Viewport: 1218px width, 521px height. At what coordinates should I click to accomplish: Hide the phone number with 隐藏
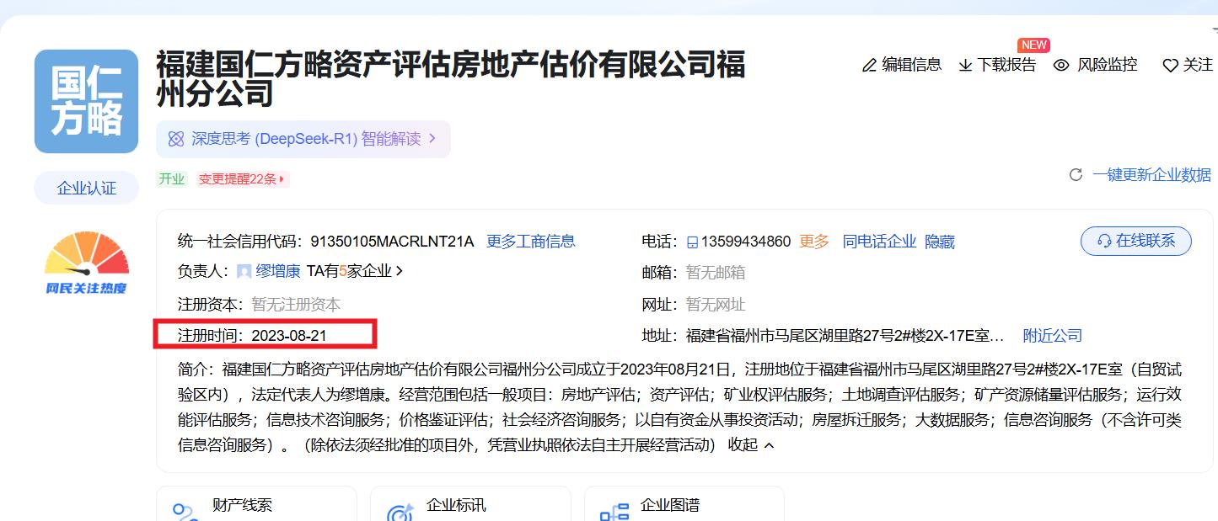point(940,242)
